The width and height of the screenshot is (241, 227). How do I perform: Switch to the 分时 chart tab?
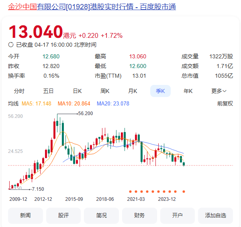tap(19, 91)
